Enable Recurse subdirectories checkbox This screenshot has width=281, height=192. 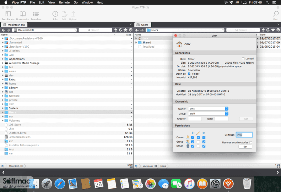pyautogui.click(x=251, y=143)
